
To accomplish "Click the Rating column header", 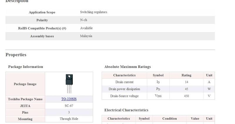I will (186, 75).
